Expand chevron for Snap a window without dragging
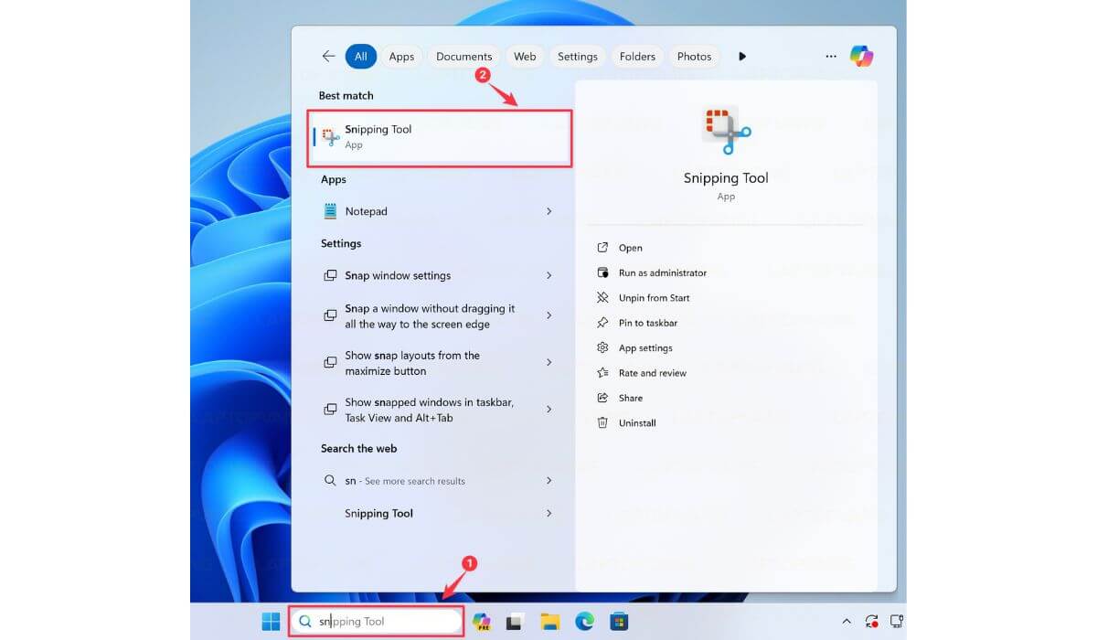Image resolution: width=1097 pixels, height=640 pixels. tap(548, 315)
